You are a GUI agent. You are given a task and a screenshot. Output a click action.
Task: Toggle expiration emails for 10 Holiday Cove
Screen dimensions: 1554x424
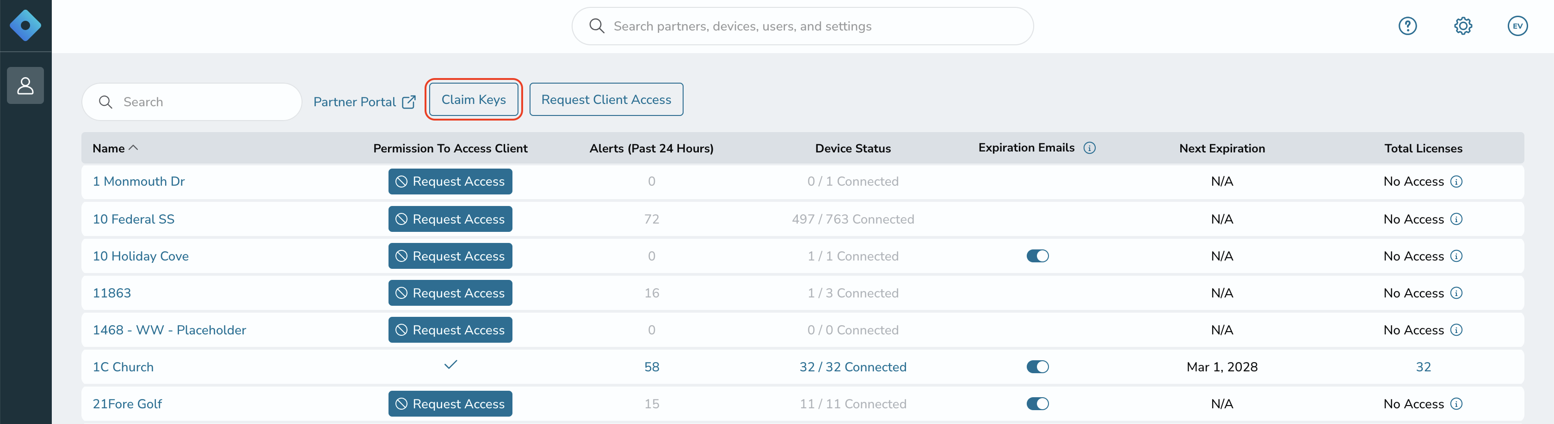click(1037, 256)
